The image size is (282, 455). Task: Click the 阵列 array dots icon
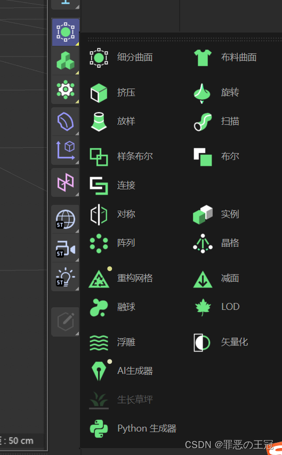point(99,243)
